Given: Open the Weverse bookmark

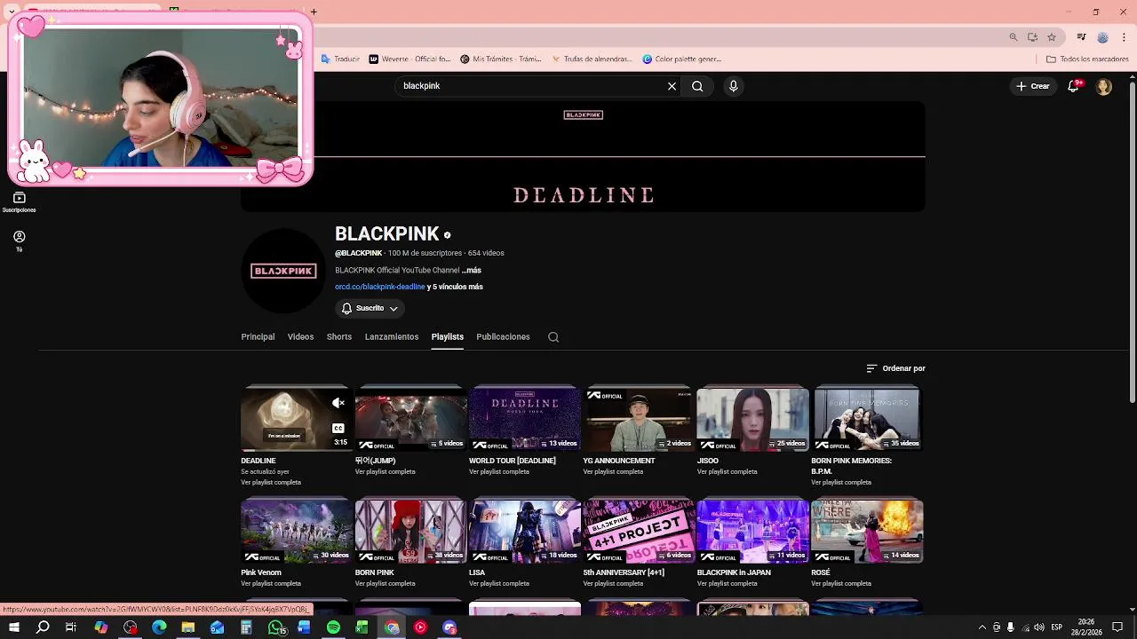Looking at the screenshot, I should (x=410, y=59).
